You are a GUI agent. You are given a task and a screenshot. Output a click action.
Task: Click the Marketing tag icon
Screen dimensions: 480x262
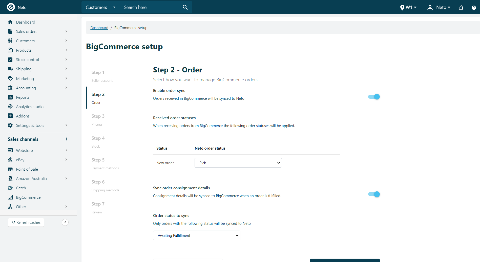point(10,78)
